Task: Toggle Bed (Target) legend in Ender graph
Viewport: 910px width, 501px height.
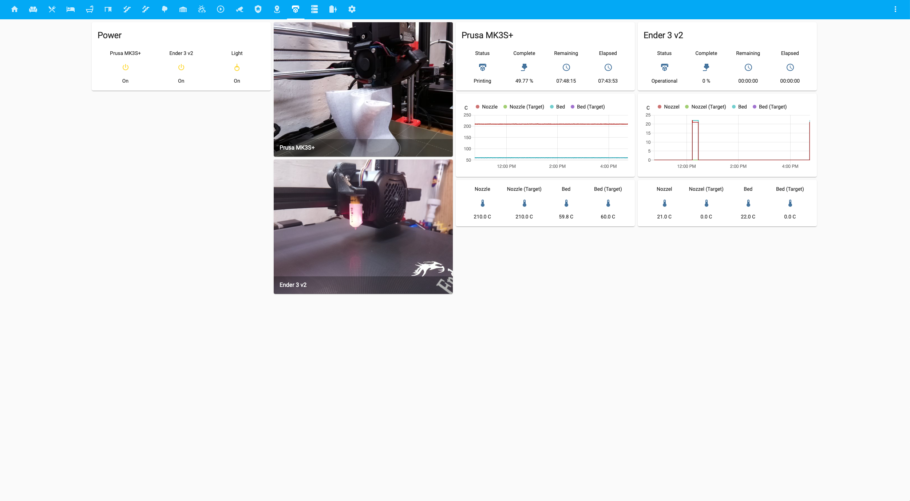Action: point(769,107)
